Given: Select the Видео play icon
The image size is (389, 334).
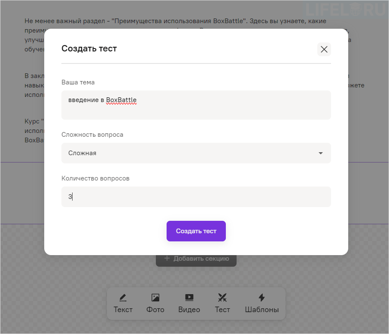Looking at the screenshot, I should coord(189,298).
